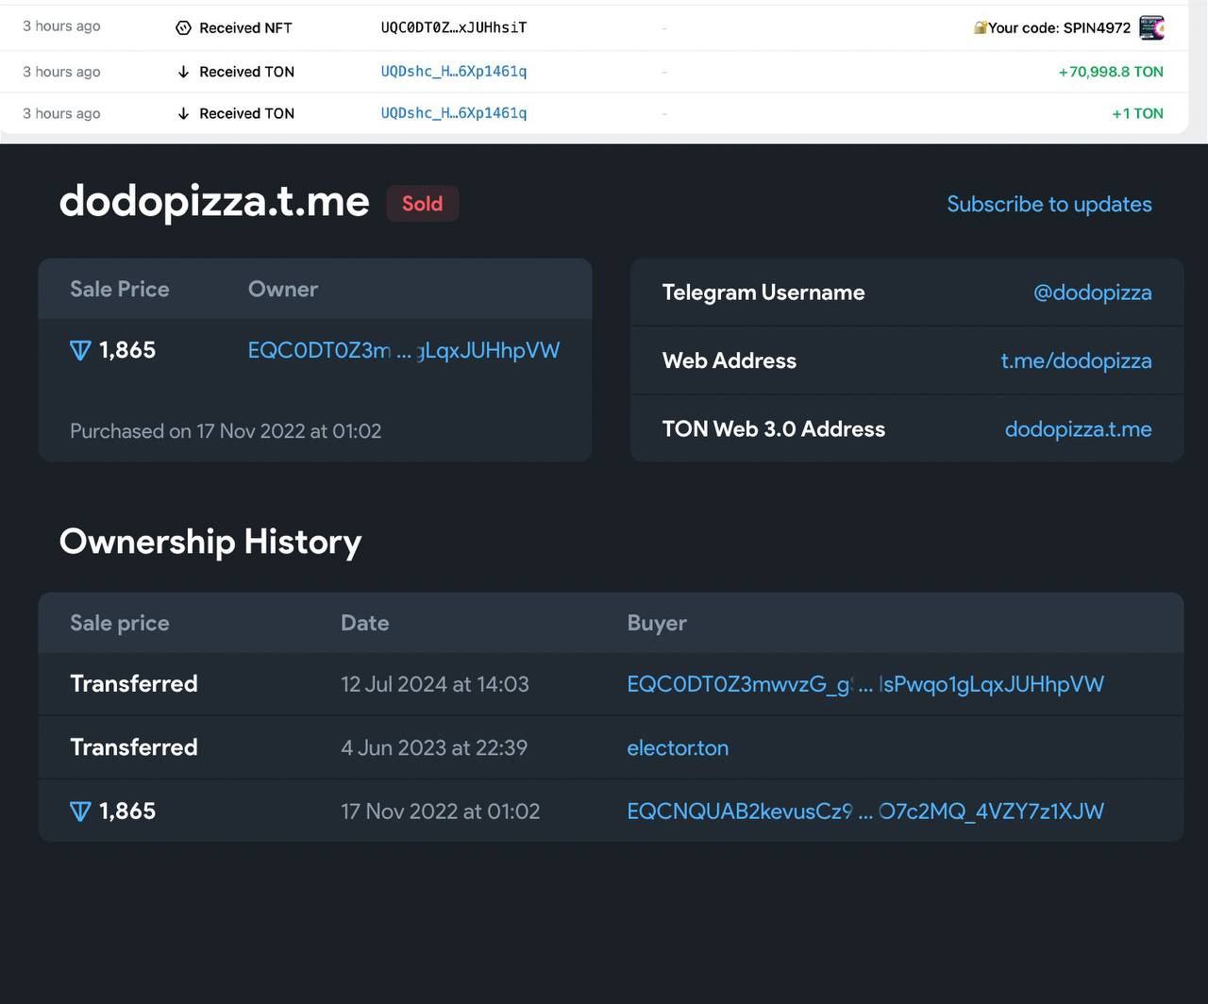Click the red Sold badge

pos(422,204)
